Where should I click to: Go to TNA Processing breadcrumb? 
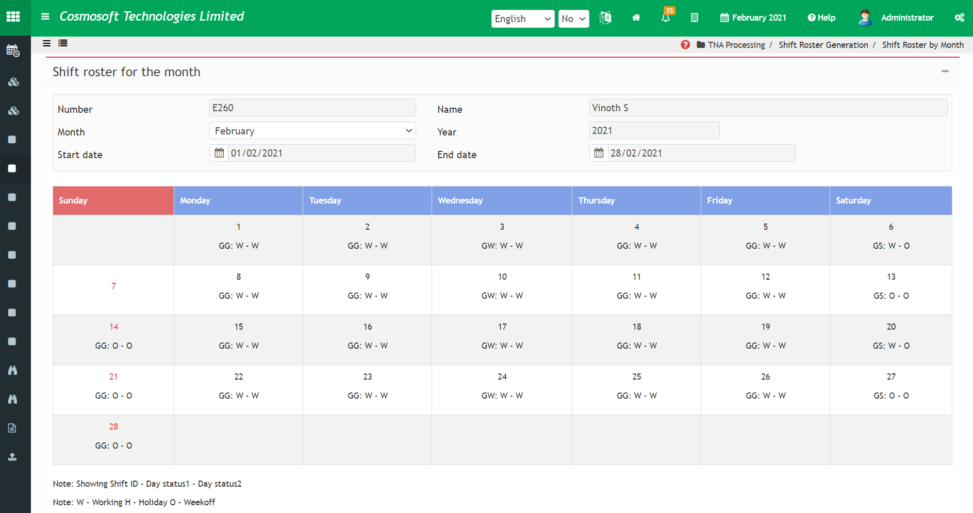click(736, 45)
